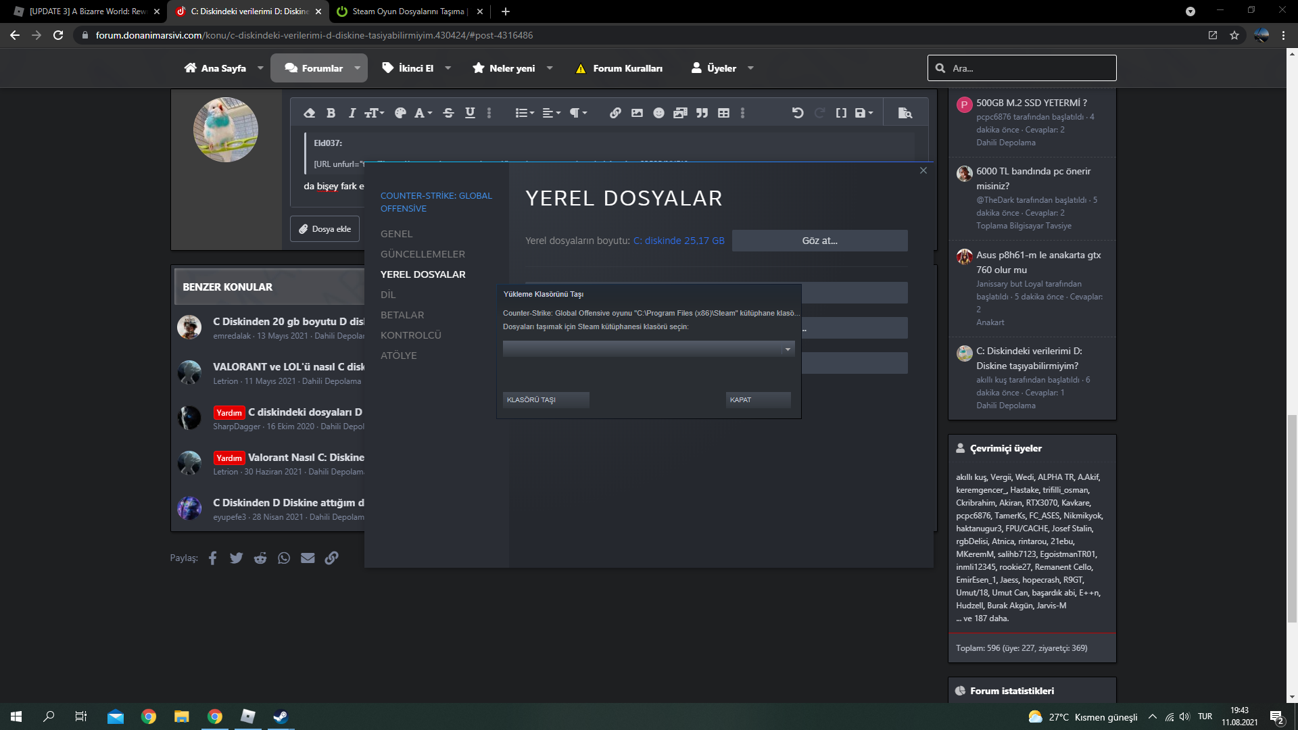Image resolution: width=1298 pixels, height=730 pixels.
Task: Switch to Steam Oyun Dosyalarını Taşıma tab
Action: click(x=408, y=11)
